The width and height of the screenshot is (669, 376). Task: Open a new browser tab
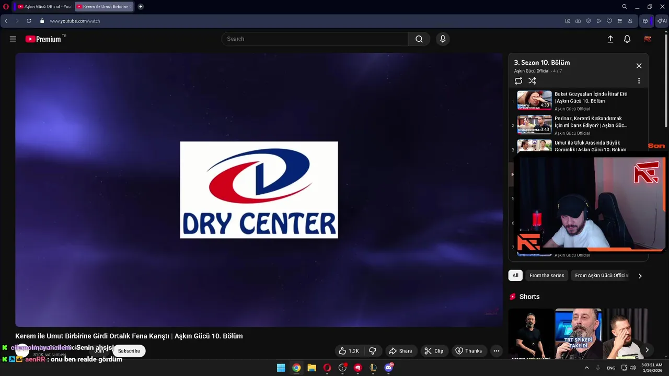(141, 6)
